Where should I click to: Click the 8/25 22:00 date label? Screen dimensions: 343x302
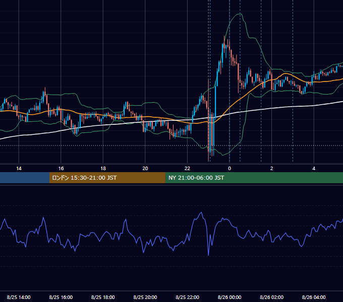(x=188, y=297)
